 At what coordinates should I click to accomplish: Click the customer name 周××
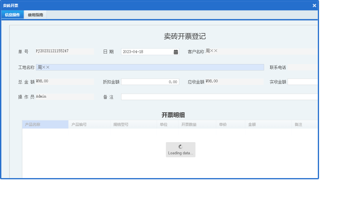211,50
